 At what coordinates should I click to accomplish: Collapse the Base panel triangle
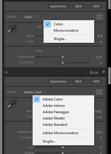104,72
